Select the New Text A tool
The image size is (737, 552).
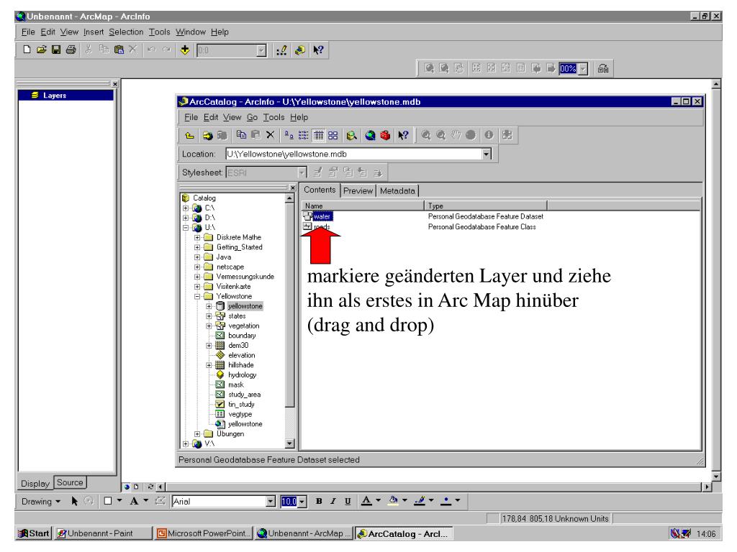[x=134, y=501]
